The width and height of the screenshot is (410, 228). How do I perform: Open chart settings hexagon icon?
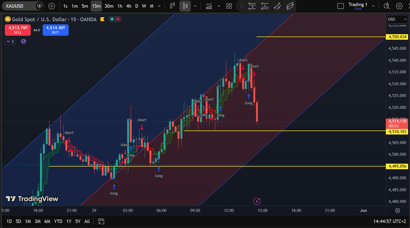(399, 6)
